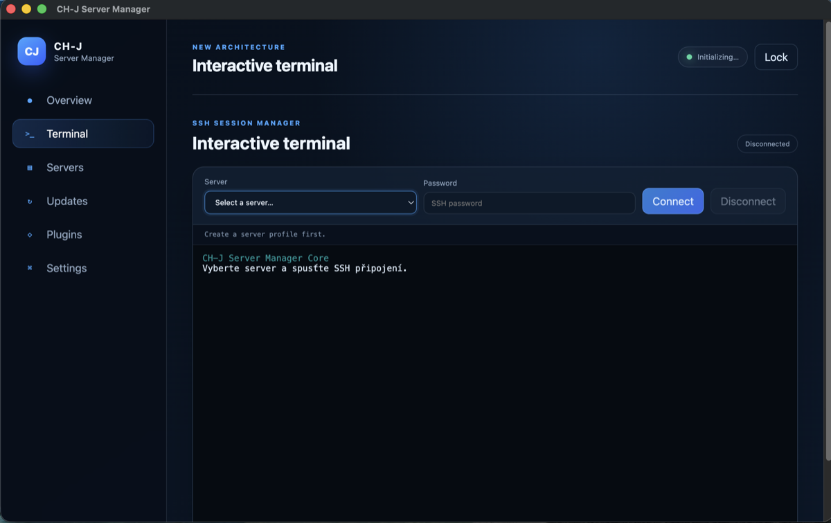
Task: Open the Overview page
Action: click(x=83, y=100)
